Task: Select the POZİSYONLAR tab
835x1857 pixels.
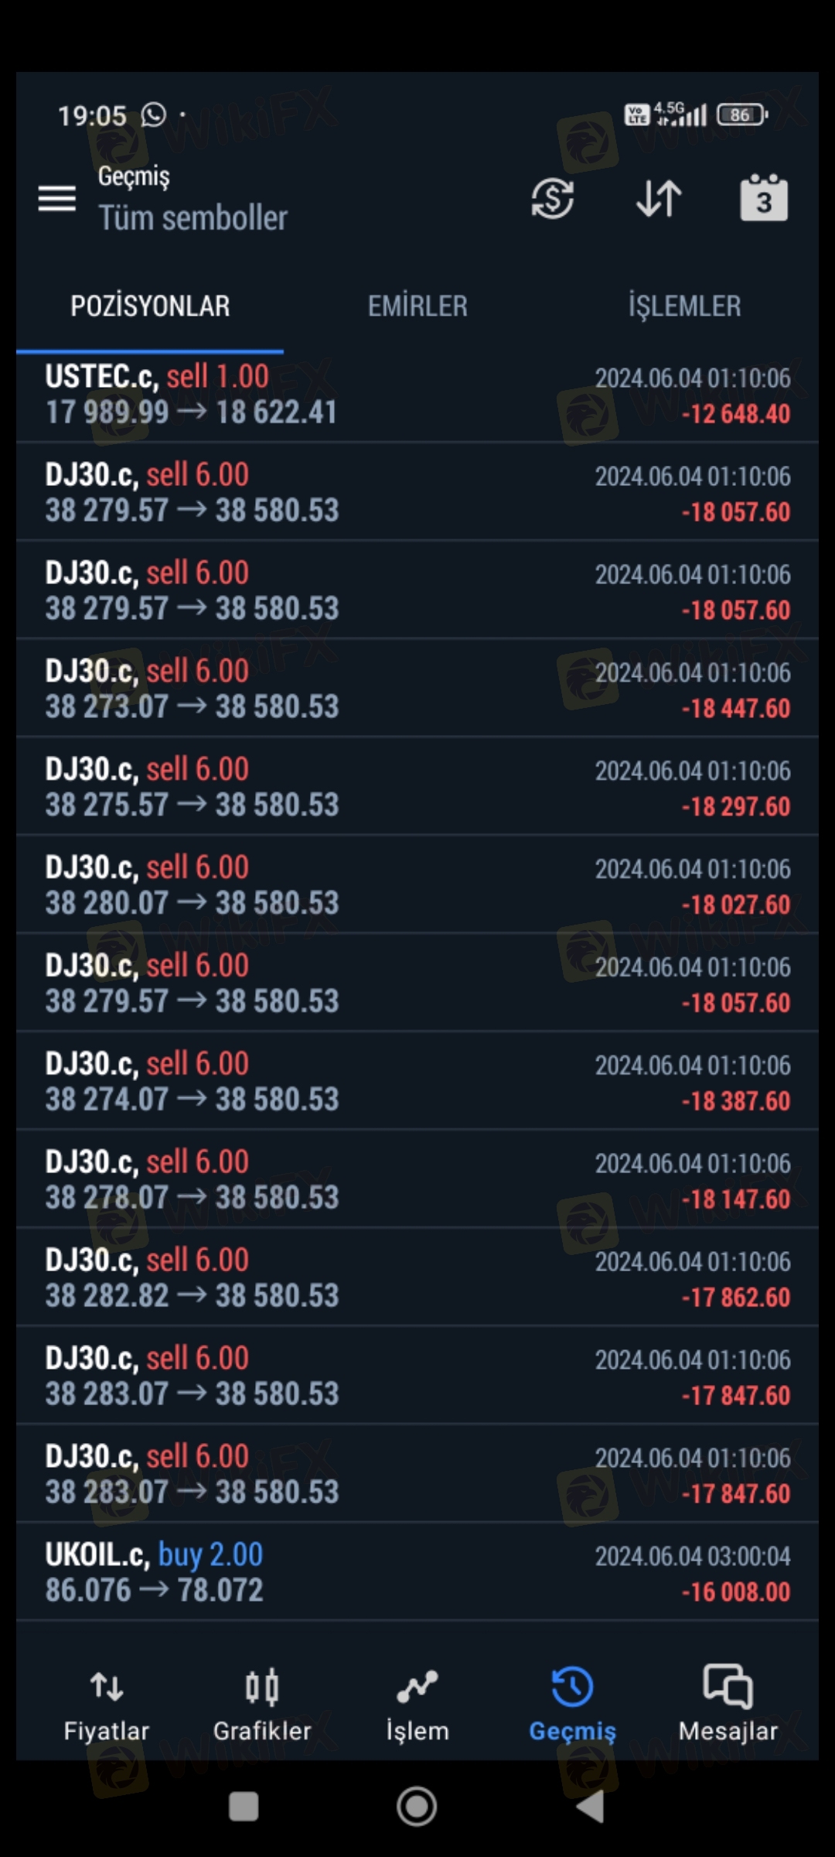Action: (x=150, y=306)
